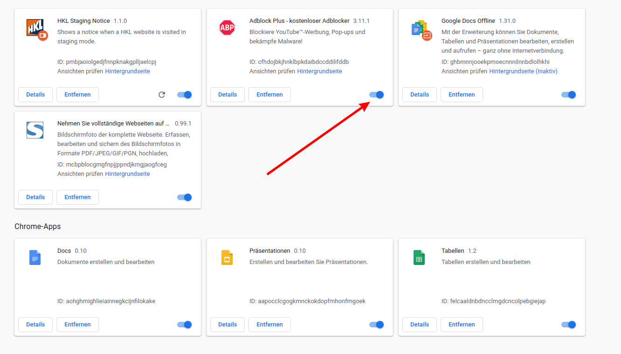Open Hintergrundseite (Inaktiv) link
The image size is (621, 354).
point(523,71)
